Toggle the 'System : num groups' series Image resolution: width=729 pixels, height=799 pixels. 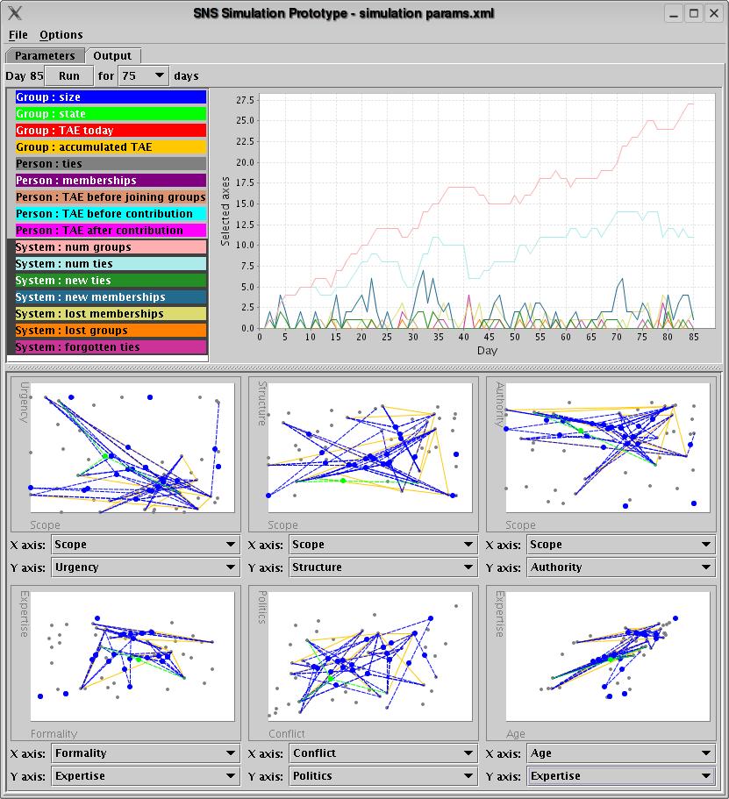[111, 247]
